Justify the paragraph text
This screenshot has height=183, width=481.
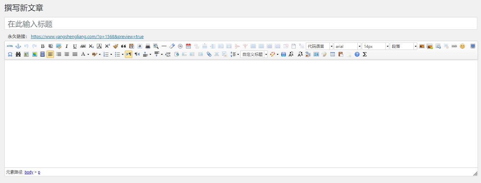point(75,54)
